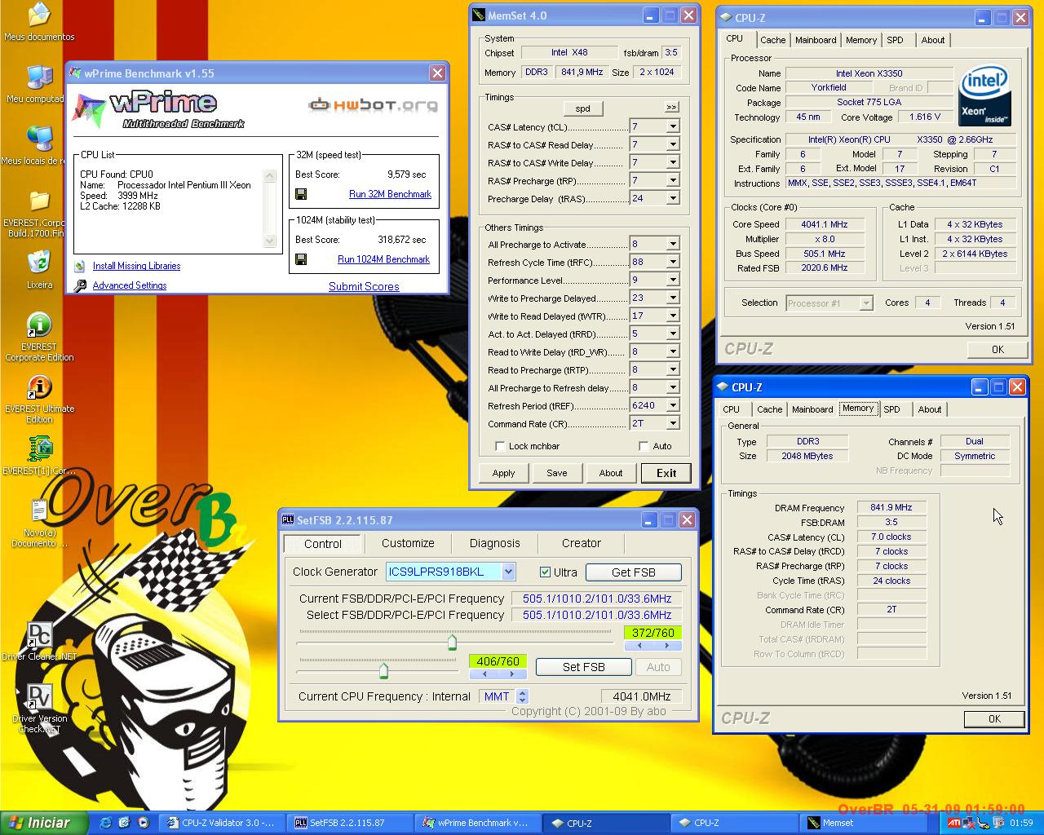Expand the RAS# Precharge (tRP) dropdown
1044x835 pixels.
pos(673,180)
